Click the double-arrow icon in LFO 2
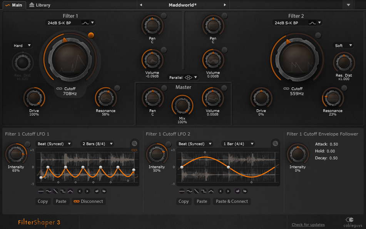Screen dimensions: 366x229 (x=245, y=191)
